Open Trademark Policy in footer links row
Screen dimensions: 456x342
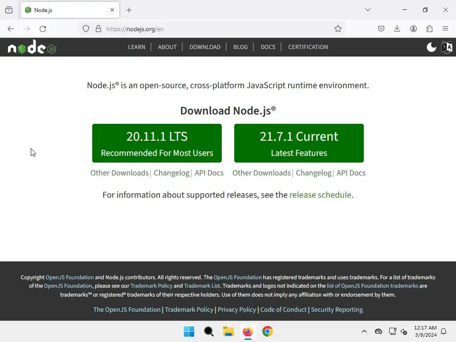[189, 310]
